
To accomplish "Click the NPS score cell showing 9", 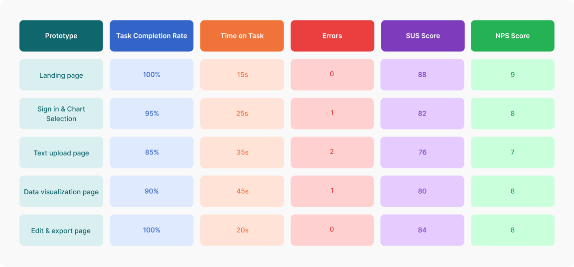I will point(513,75).
